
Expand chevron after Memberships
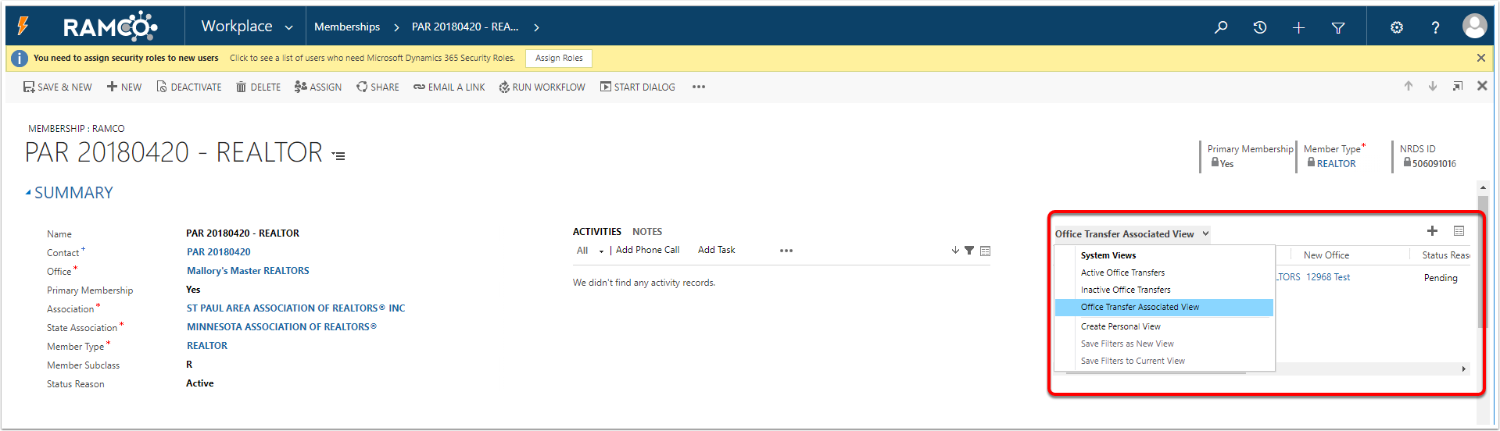[396, 27]
